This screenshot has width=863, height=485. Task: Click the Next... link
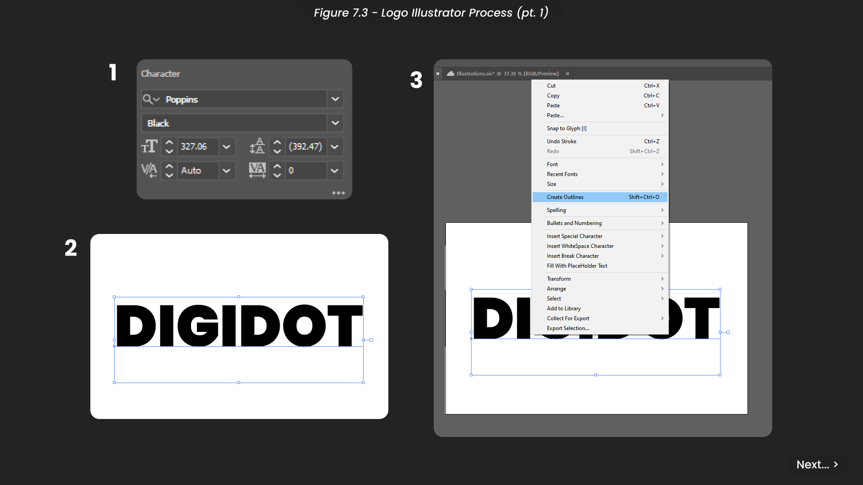817,464
